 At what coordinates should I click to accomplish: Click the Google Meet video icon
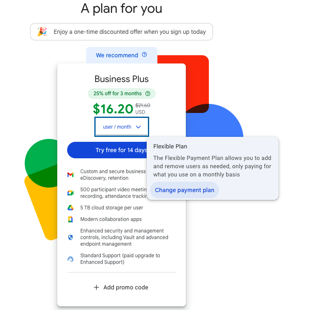[70, 193]
